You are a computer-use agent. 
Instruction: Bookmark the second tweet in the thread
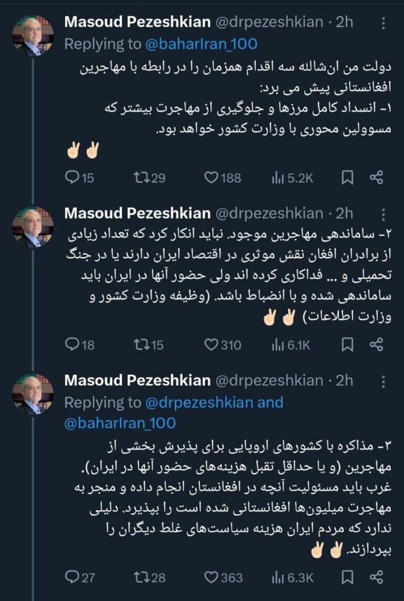click(347, 345)
